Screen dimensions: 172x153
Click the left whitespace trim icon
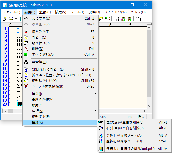(x=101, y=122)
